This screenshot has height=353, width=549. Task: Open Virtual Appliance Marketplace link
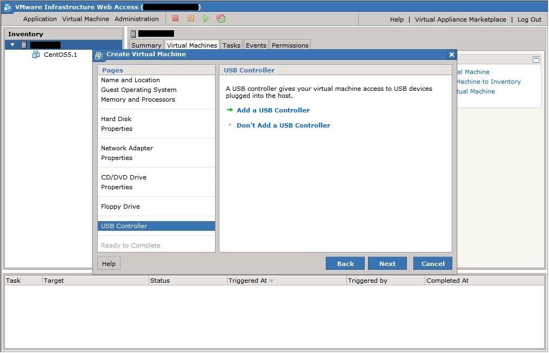(460, 19)
